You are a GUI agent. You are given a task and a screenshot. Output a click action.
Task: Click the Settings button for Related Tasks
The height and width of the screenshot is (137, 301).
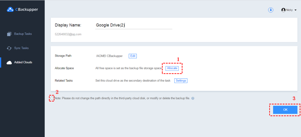point(181,81)
